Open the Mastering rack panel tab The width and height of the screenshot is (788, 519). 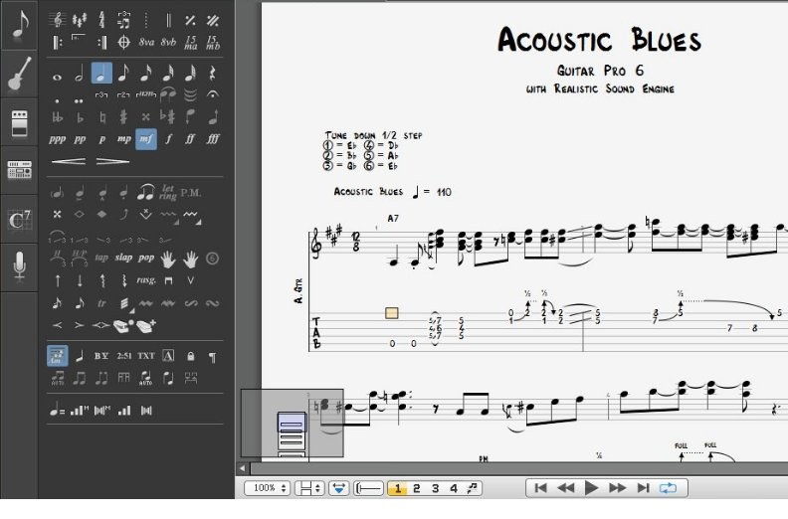point(19,170)
